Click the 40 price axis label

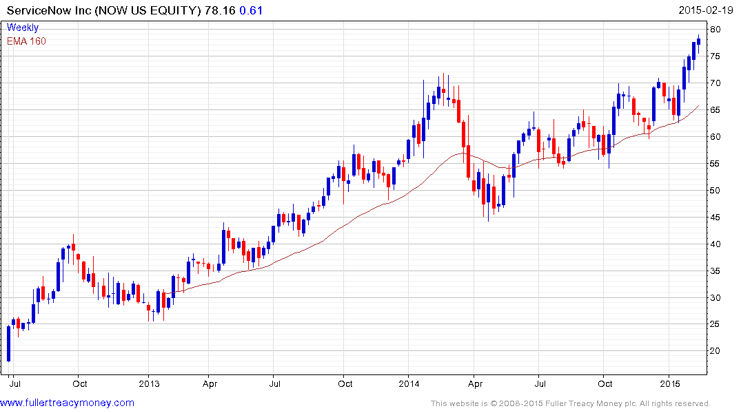point(715,244)
